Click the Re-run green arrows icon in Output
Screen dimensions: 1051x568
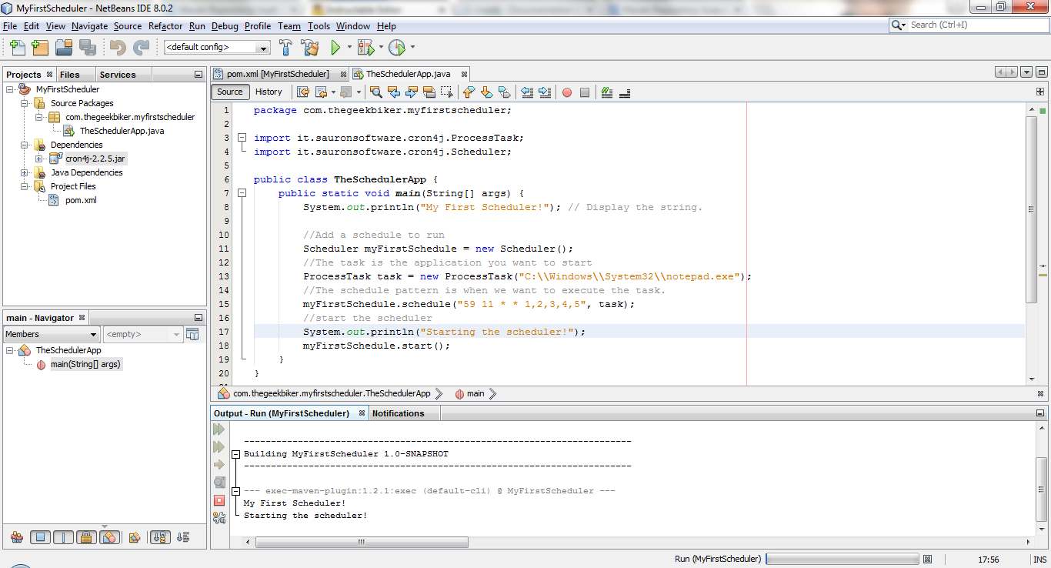[x=219, y=429]
